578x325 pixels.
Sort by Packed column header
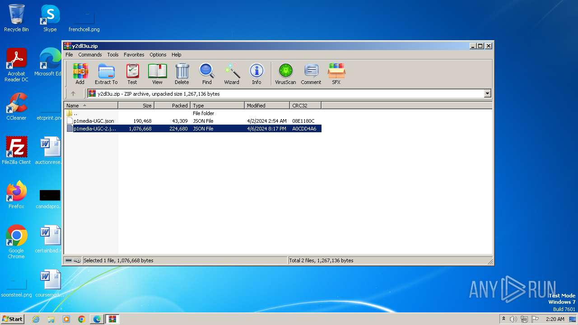coord(172,106)
